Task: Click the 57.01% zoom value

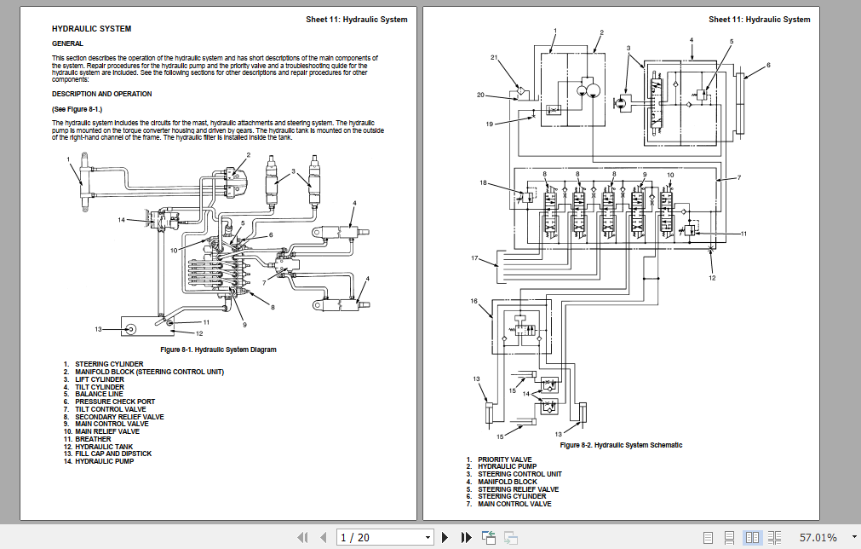Action: 818,537
